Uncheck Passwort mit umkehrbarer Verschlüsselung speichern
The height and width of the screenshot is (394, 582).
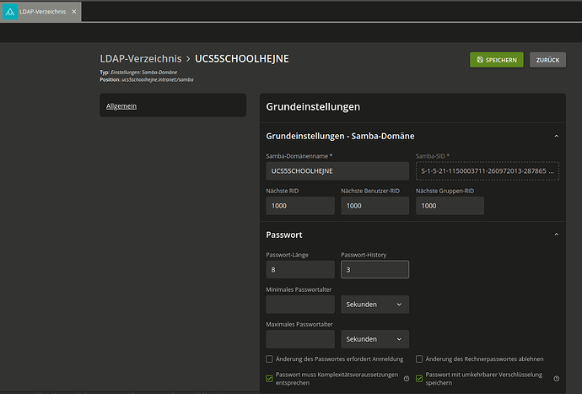419,379
